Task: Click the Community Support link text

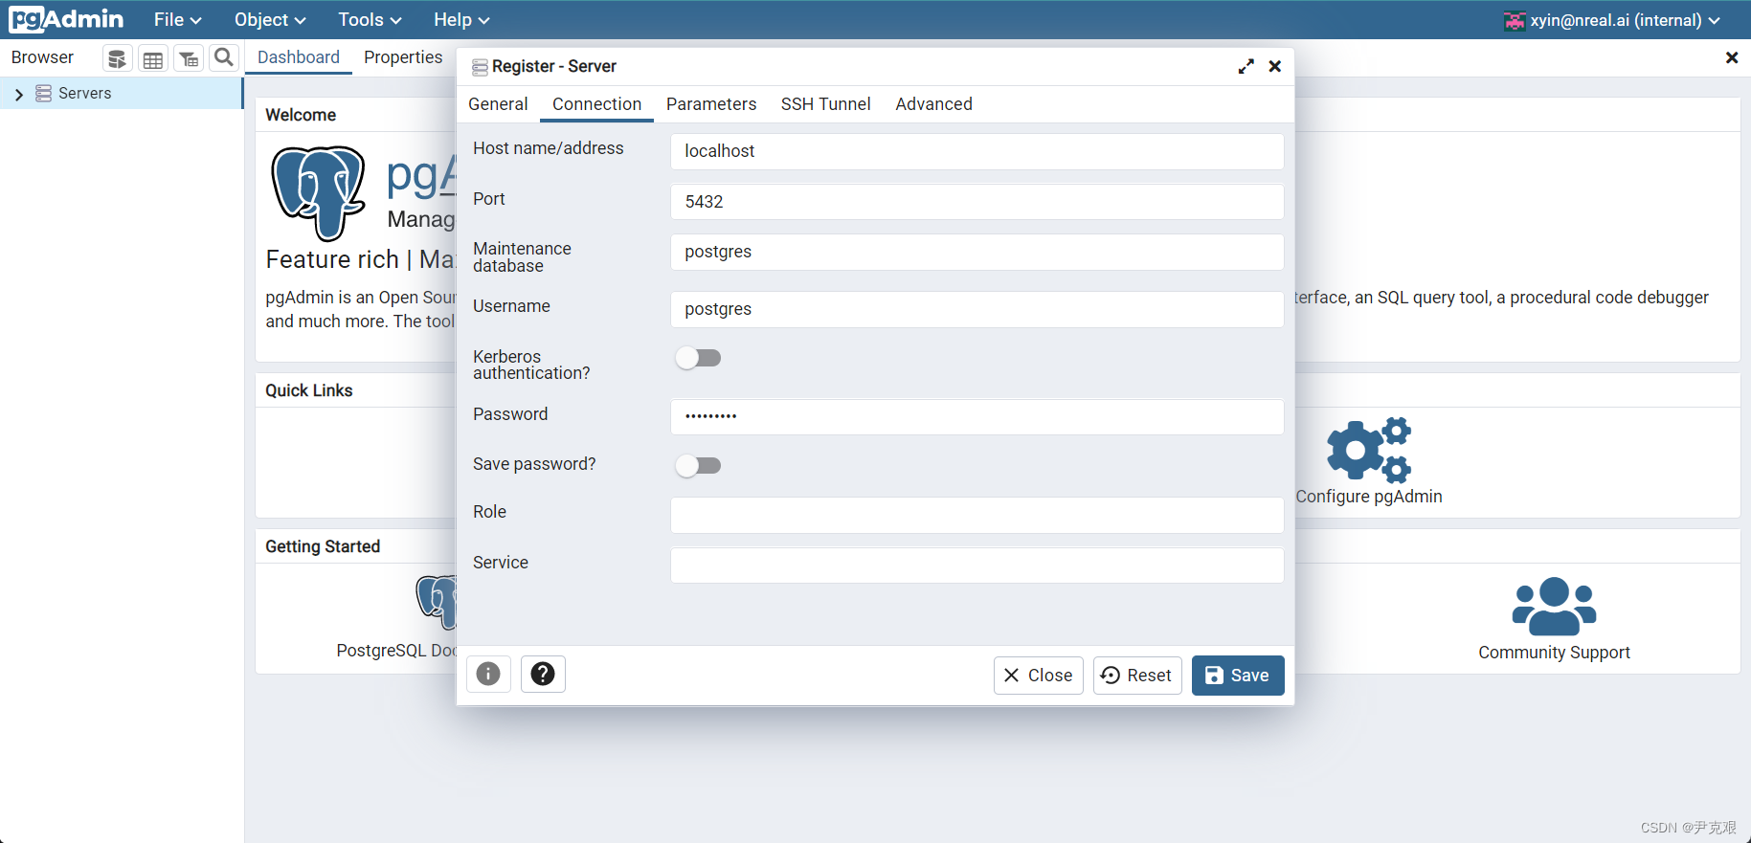Action: (x=1554, y=653)
